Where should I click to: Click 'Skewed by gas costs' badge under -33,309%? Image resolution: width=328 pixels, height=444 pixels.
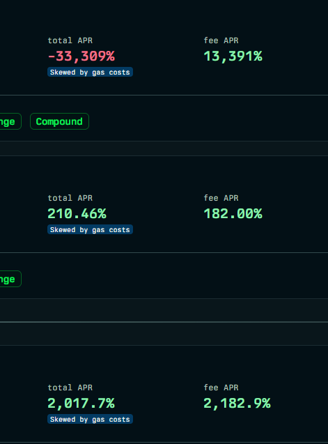point(90,72)
